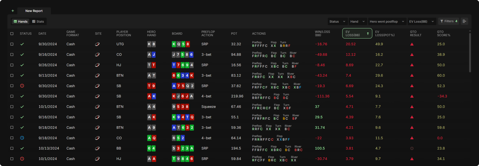Click the -111.36 win/loss value
The height and width of the screenshot is (166, 479).
tap(322, 96)
